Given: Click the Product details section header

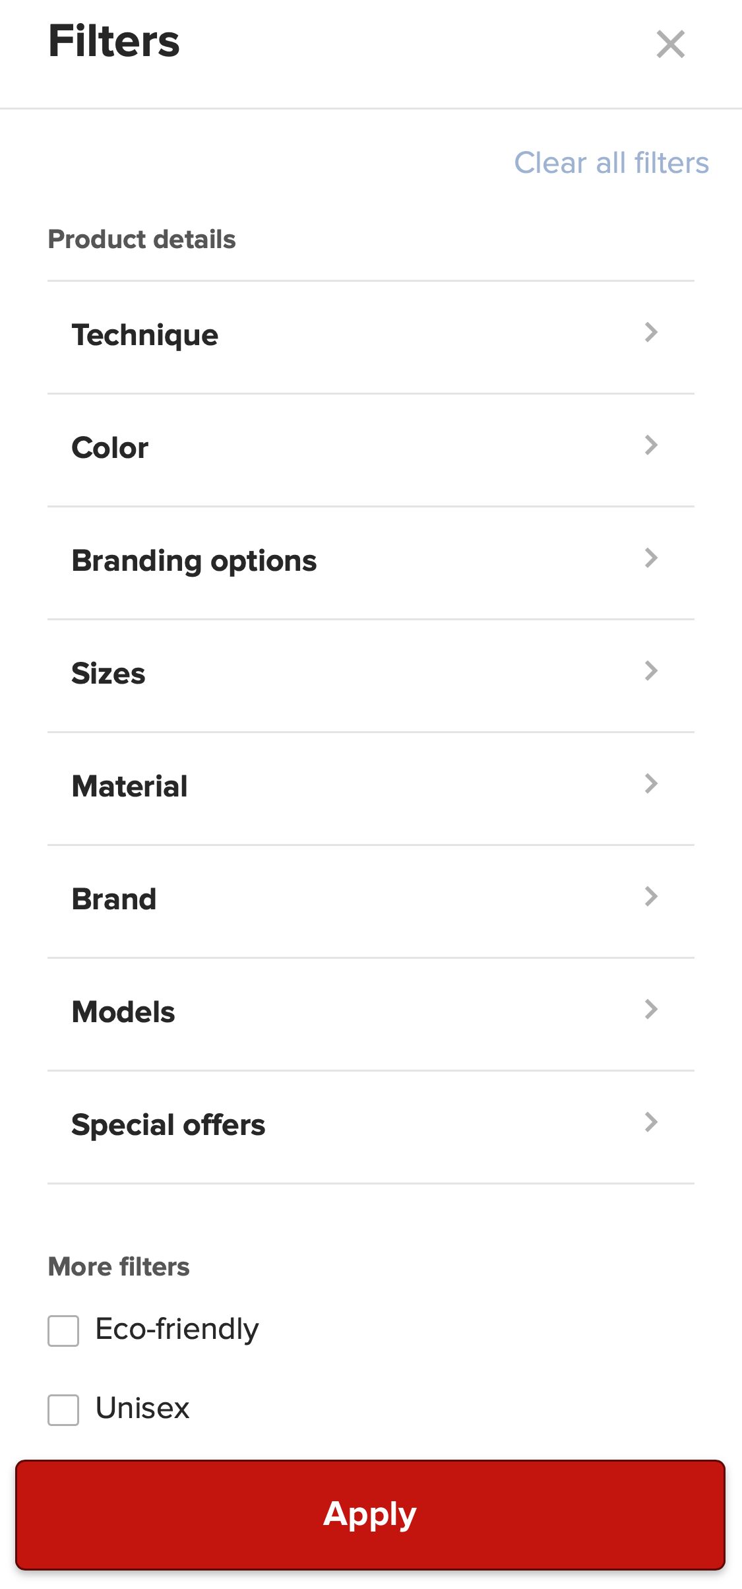Looking at the screenshot, I should [141, 240].
